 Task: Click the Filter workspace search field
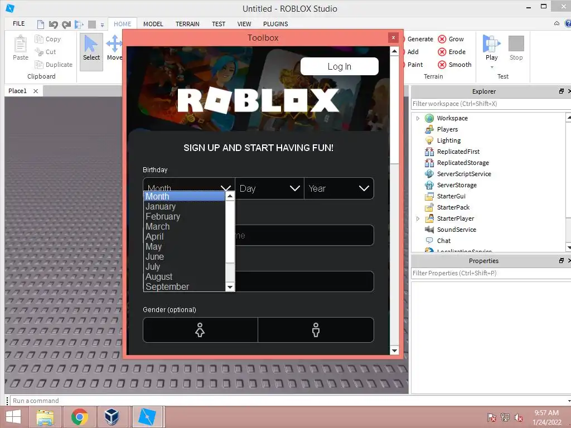click(x=491, y=104)
